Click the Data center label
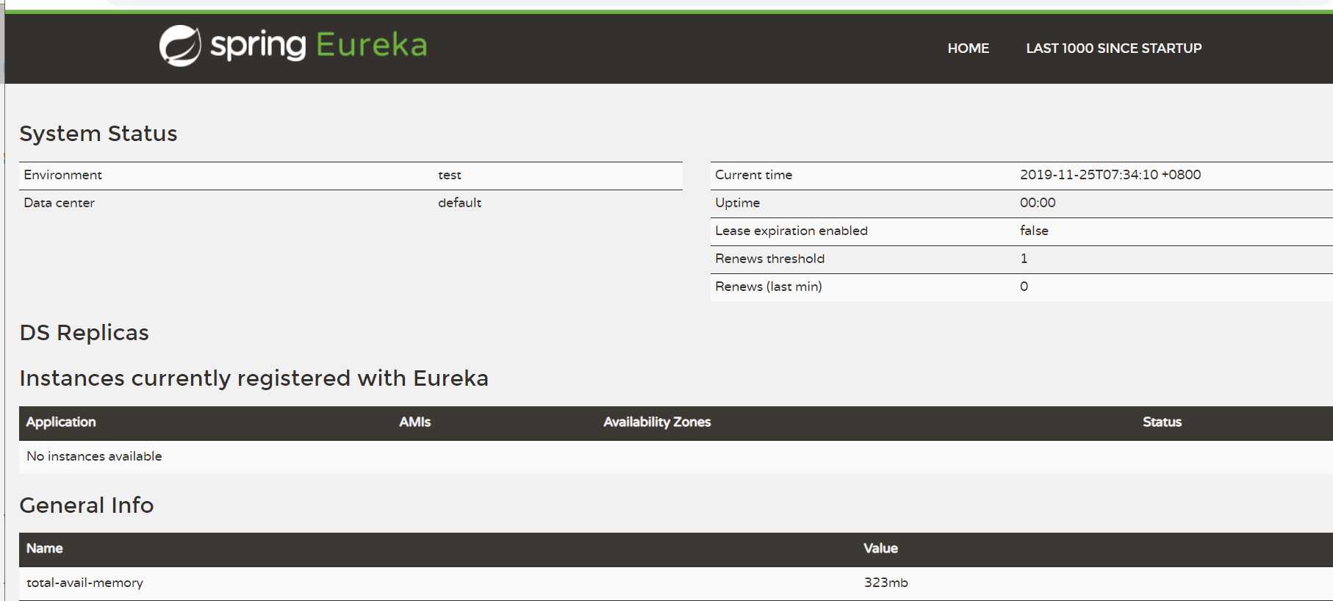Image resolution: width=1333 pixels, height=601 pixels. (59, 203)
